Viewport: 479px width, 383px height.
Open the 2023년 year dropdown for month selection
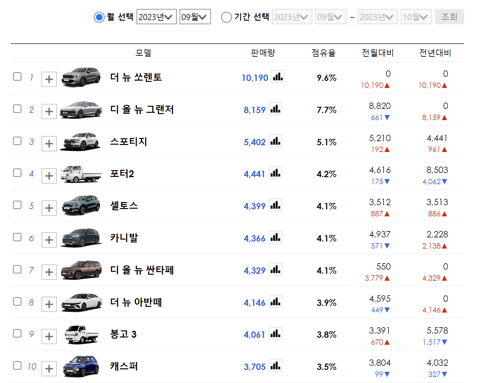coord(156,17)
